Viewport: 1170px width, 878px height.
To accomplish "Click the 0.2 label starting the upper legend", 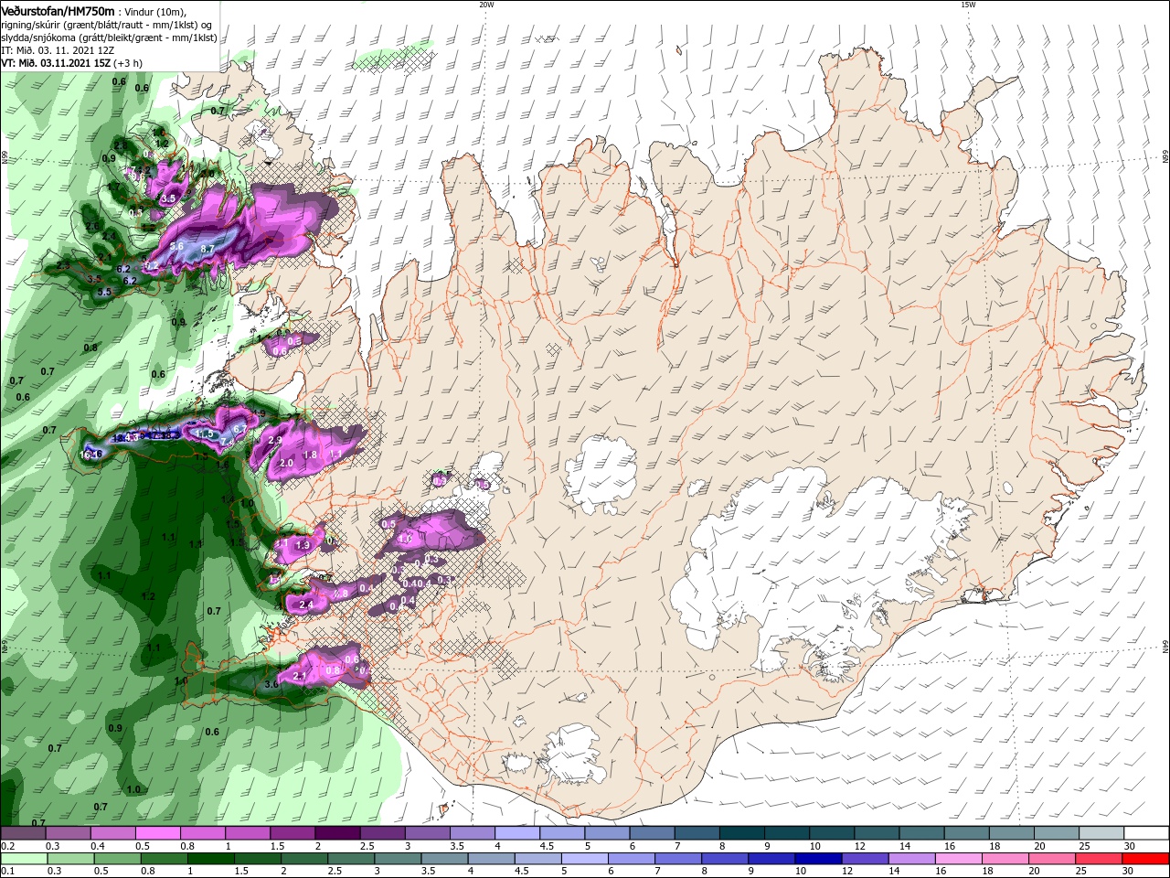I will point(8,846).
